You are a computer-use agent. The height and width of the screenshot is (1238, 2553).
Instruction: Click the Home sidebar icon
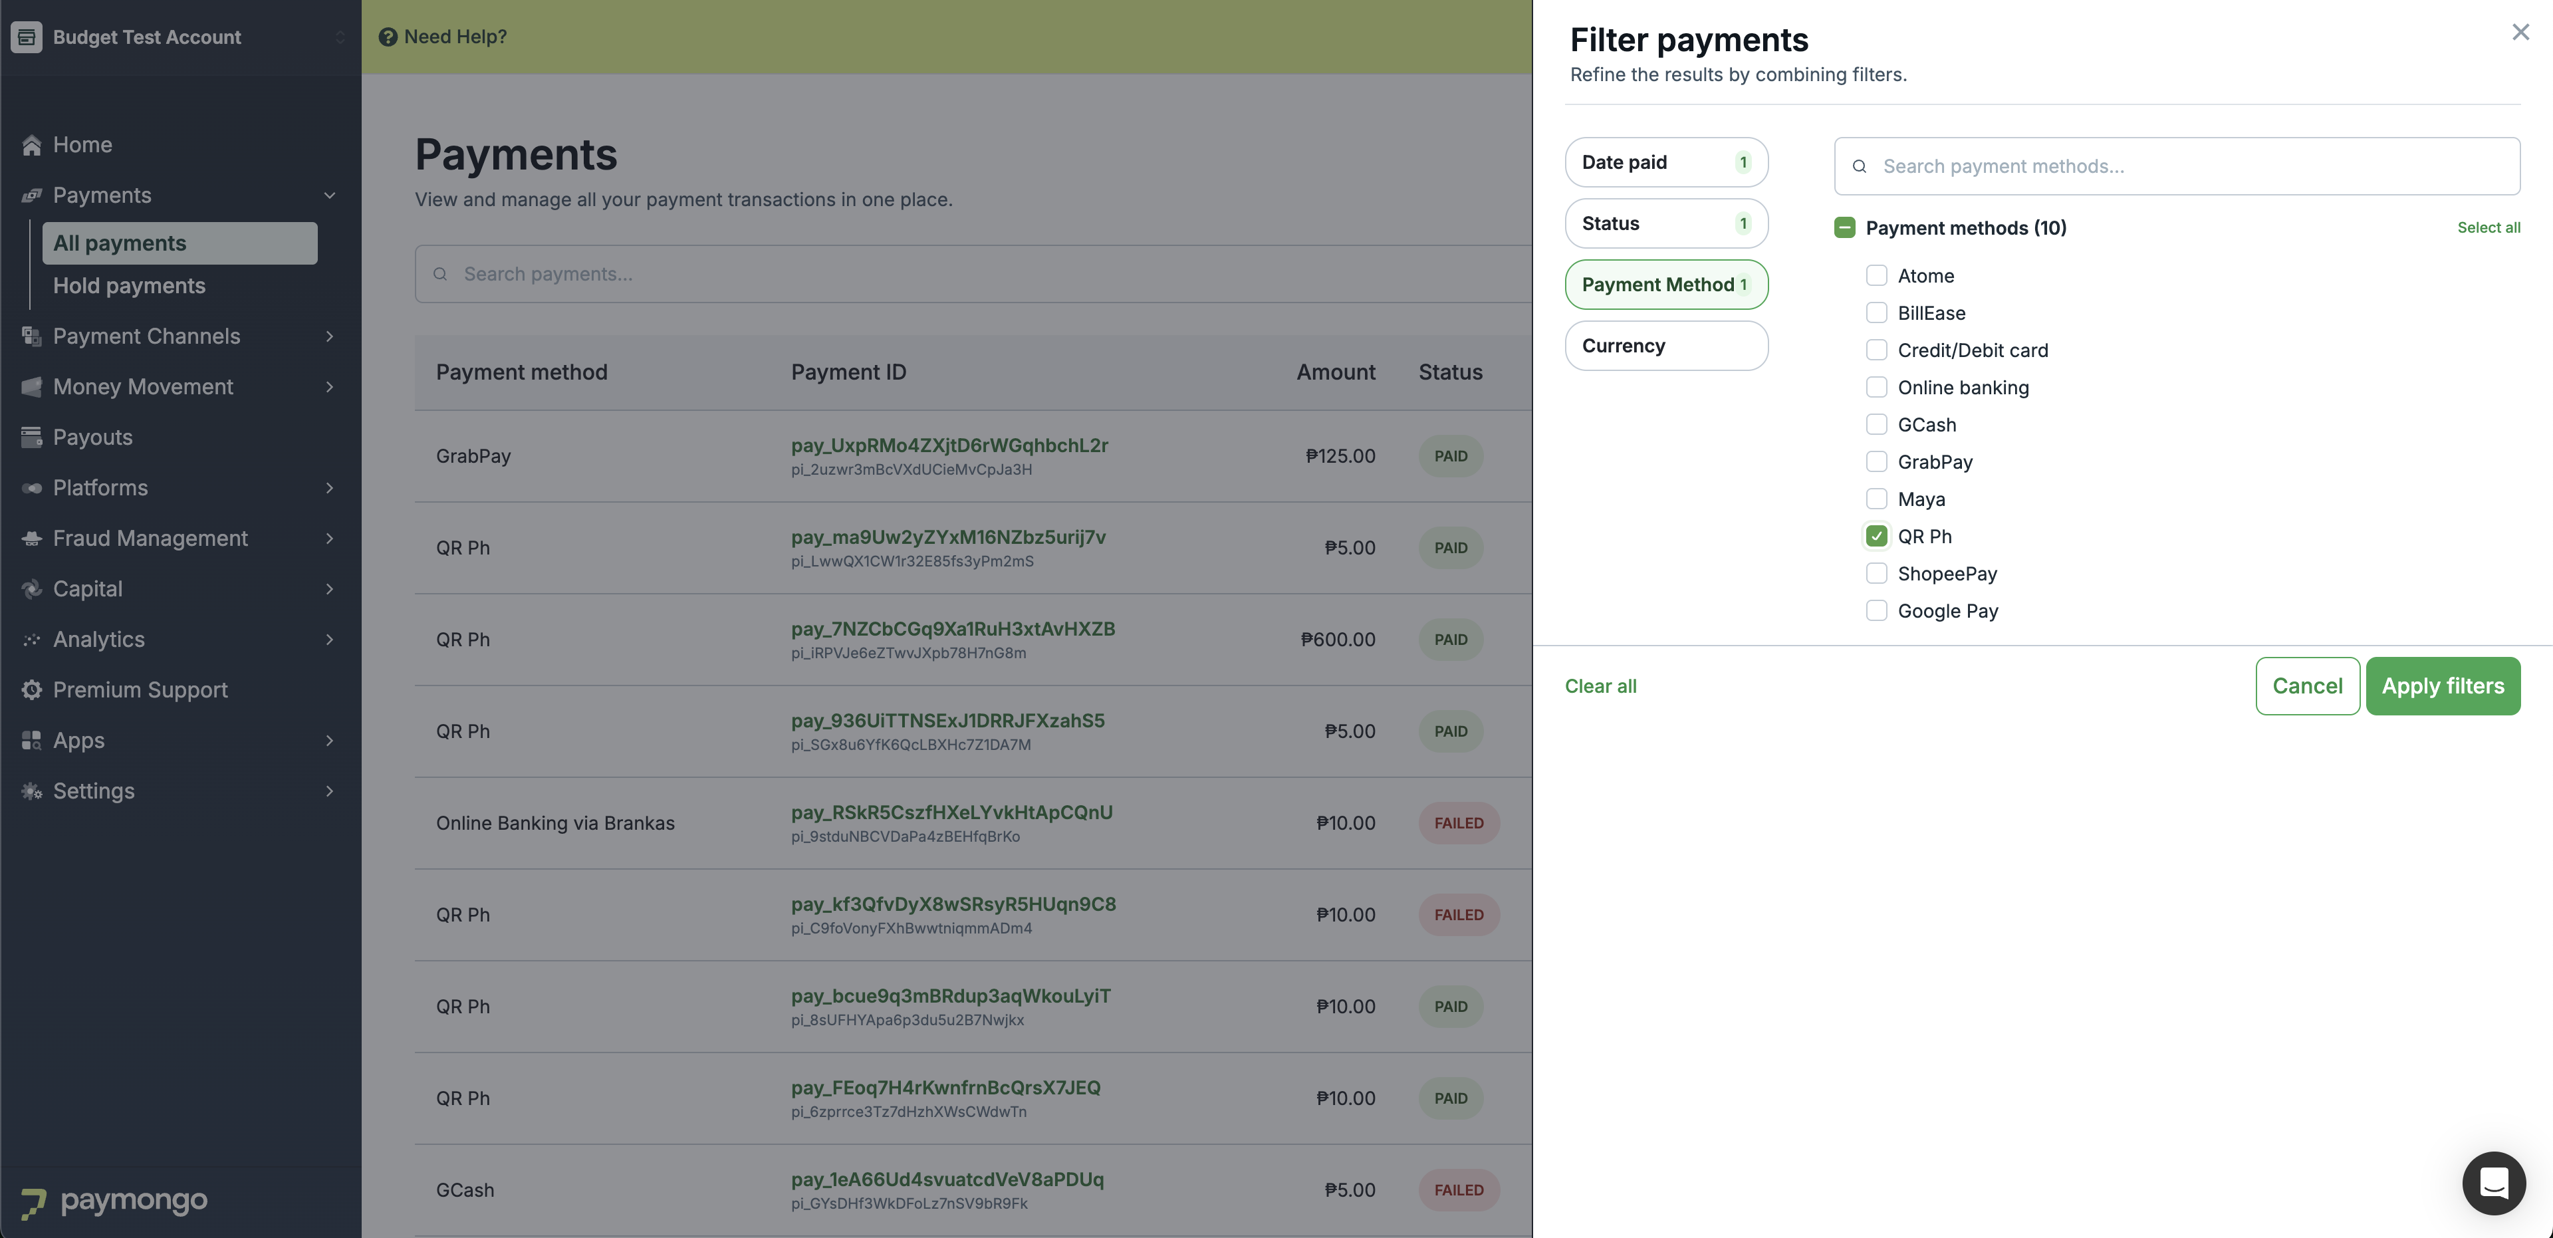coord(32,145)
